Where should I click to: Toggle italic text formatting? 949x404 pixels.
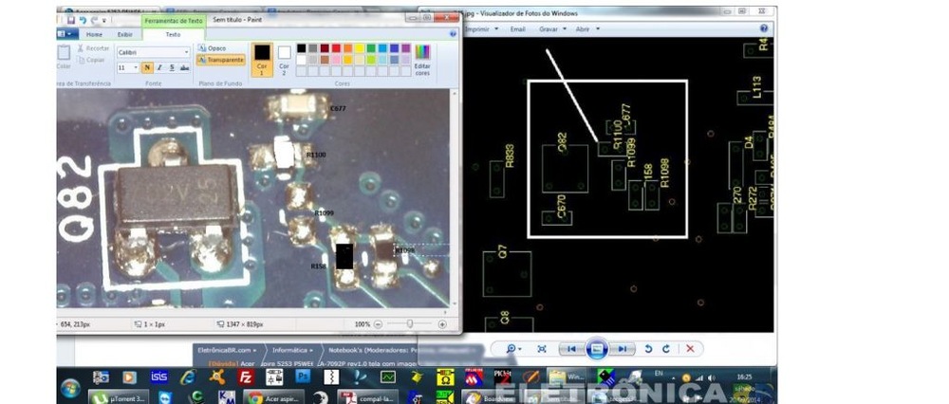(158, 68)
